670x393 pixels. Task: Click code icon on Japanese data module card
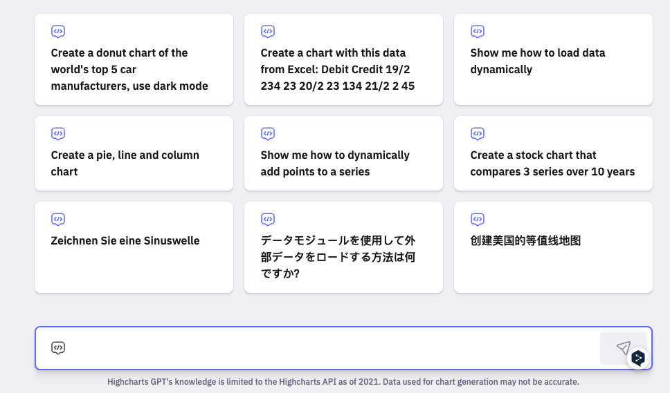(x=268, y=219)
